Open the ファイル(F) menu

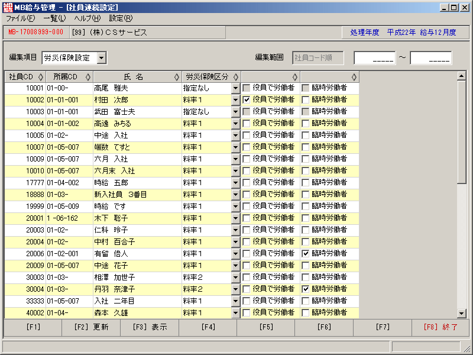21,18
